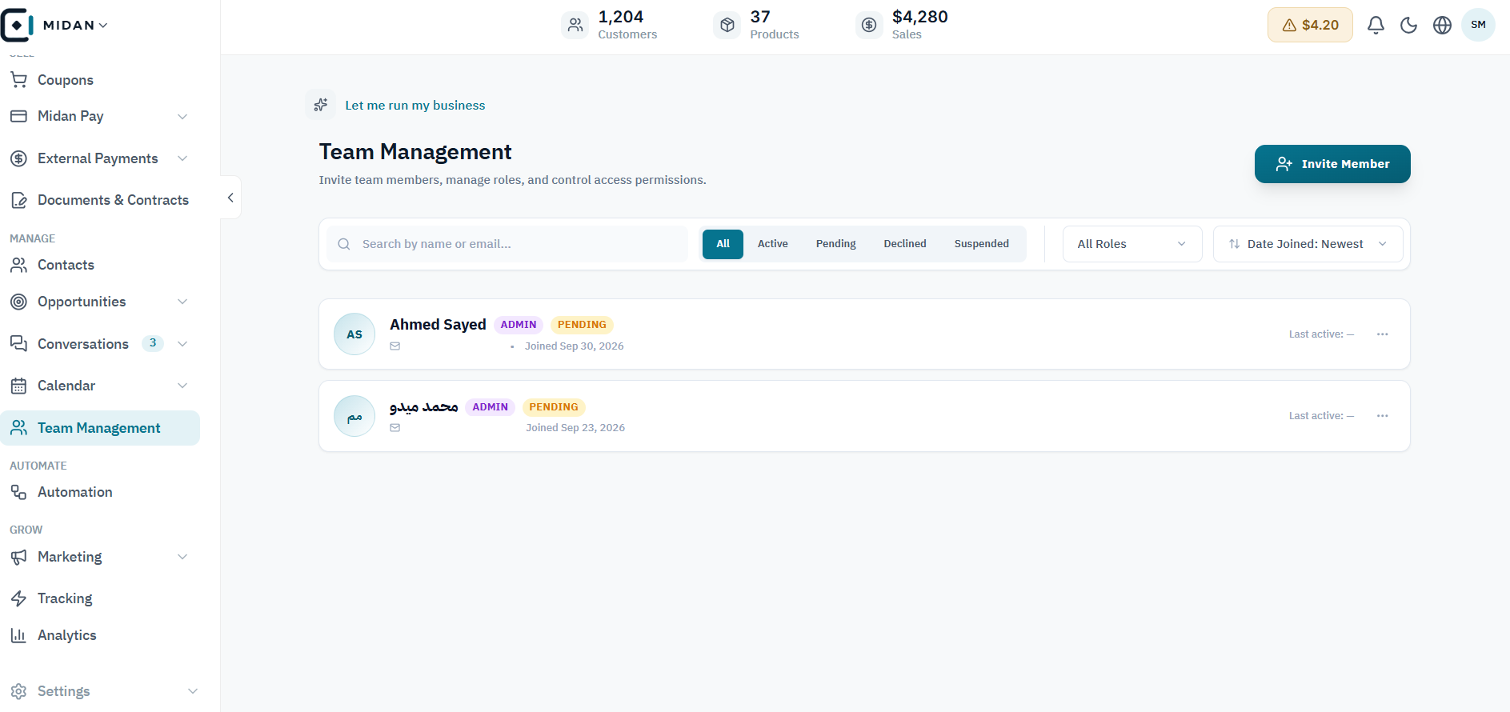Image resolution: width=1510 pixels, height=712 pixels.
Task: Click the search magnifier icon
Action: point(344,244)
